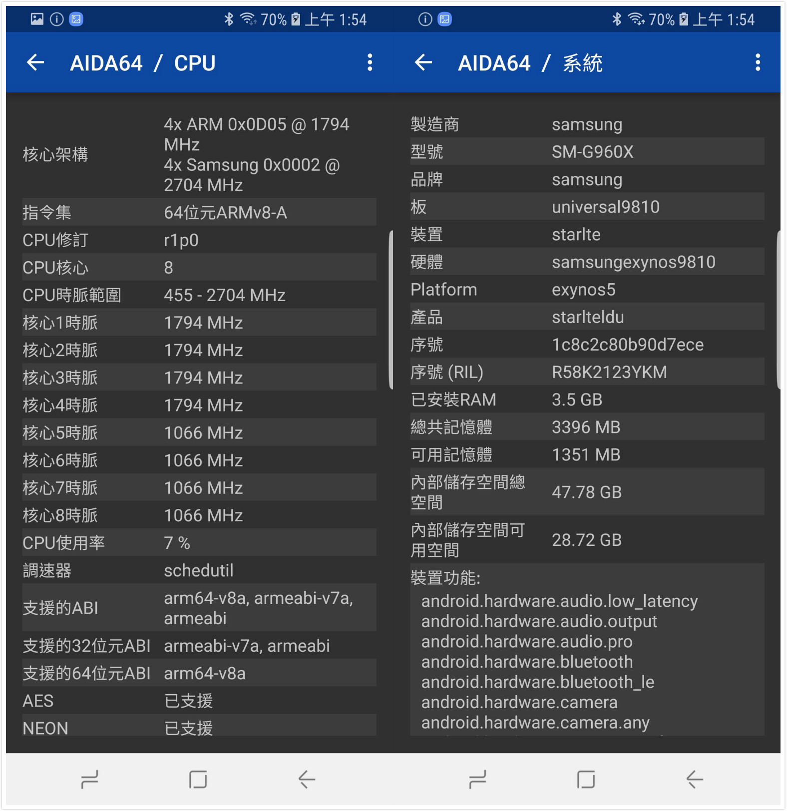
Task: Select android.hardware.bluetooth_le entry
Action: [x=537, y=682]
